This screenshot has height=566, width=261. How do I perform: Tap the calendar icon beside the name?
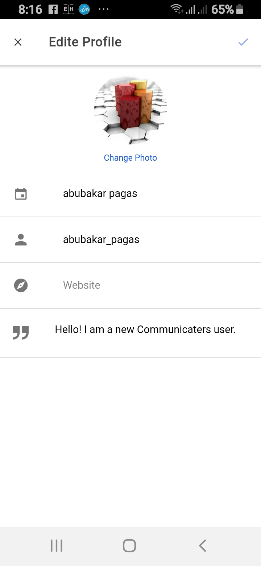[21, 194]
